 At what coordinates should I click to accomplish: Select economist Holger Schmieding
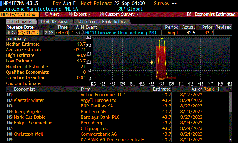pos(33,123)
